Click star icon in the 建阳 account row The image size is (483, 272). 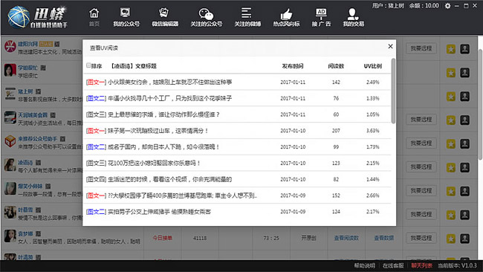click(x=450, y=49)
